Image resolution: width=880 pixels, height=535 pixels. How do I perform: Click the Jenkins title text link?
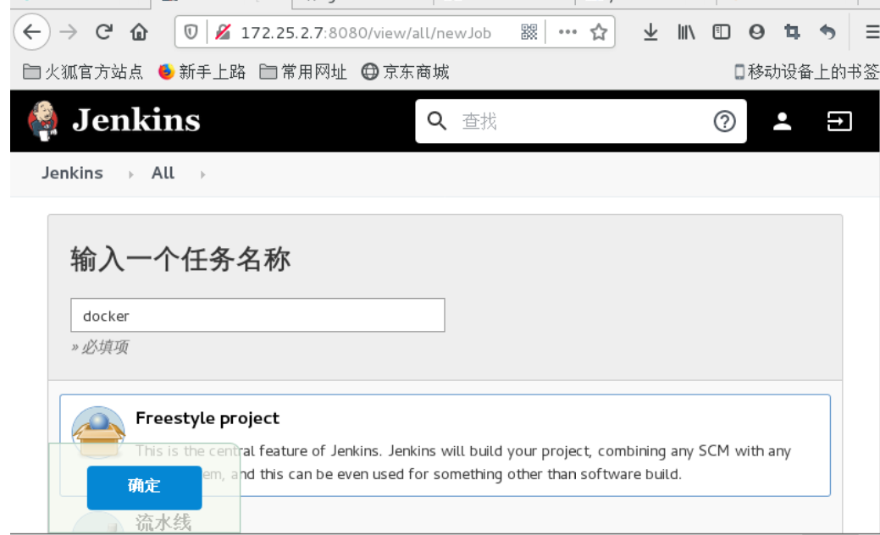[136, 120]
